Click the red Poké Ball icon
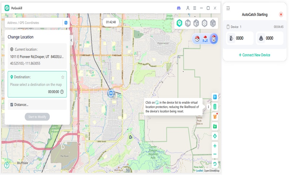Image resolution: width=289 pixels, height=175 pixels. 197,39
